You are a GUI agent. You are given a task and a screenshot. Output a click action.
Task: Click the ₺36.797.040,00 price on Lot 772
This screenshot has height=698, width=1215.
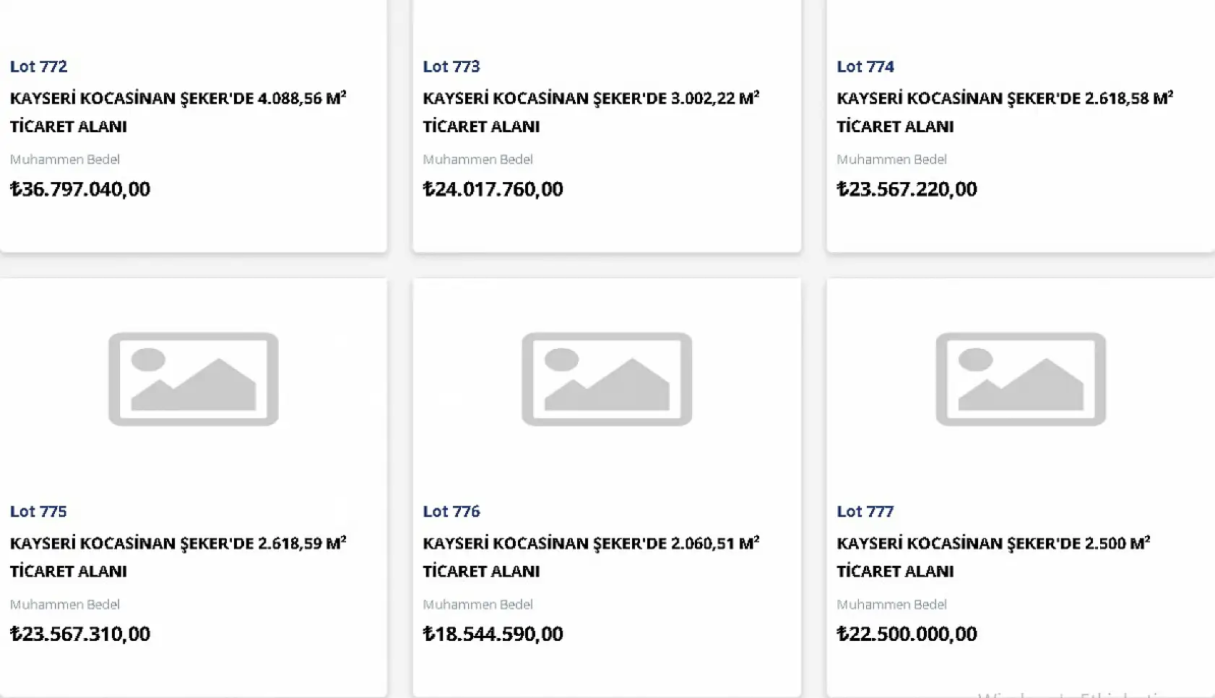[x=80, y=189]
